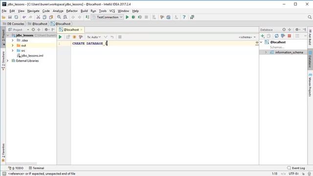This screenshot has height=176, width=313.
Task: Open the Terminal tool window
Action: [36, 168]
